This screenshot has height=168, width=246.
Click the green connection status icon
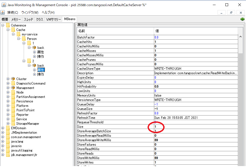pos(242,19)
